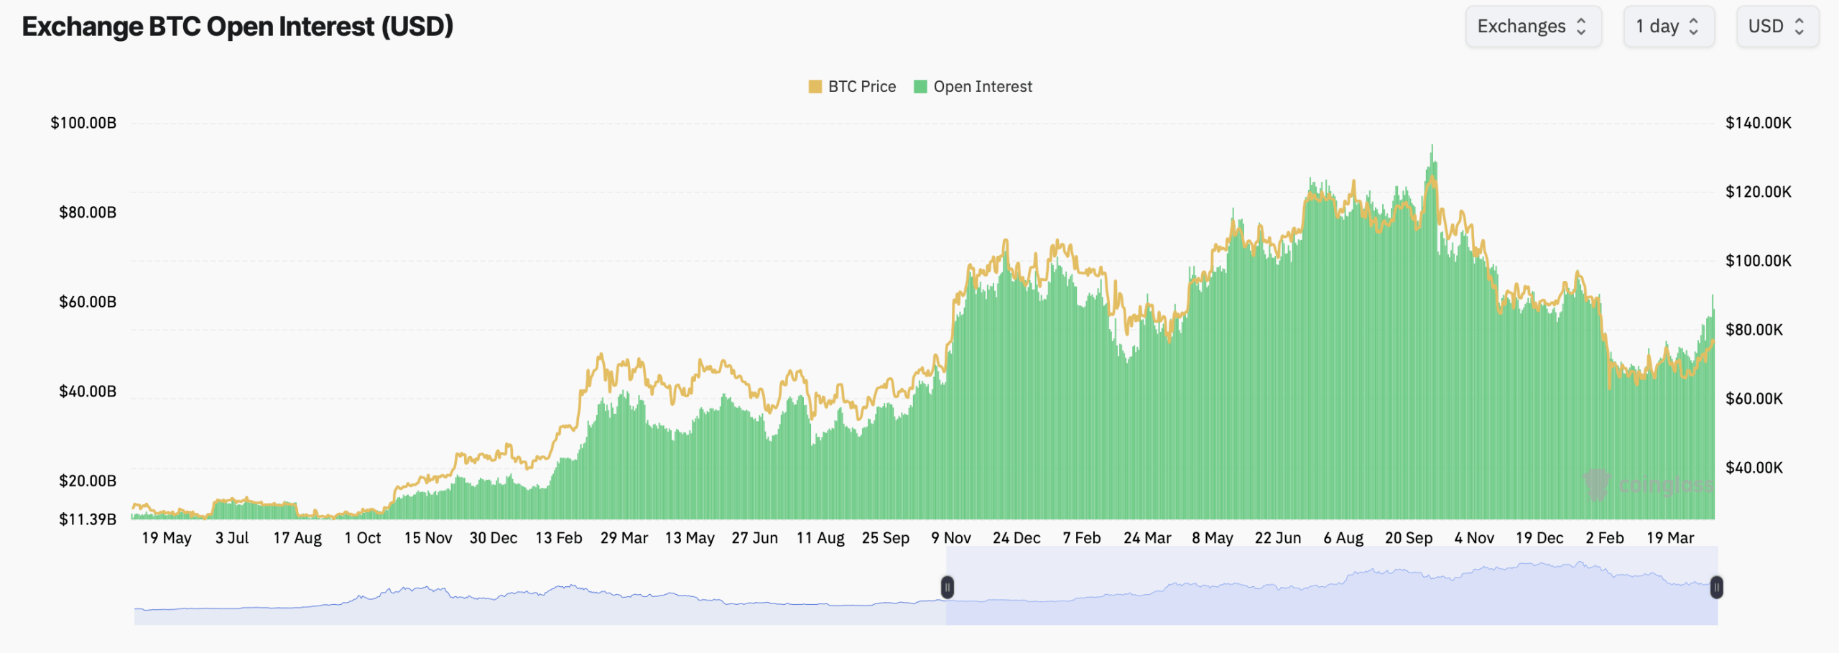Open the 1 day interval dropdown
This screenshot has height=653, width=1839.
coord(1668,27)
